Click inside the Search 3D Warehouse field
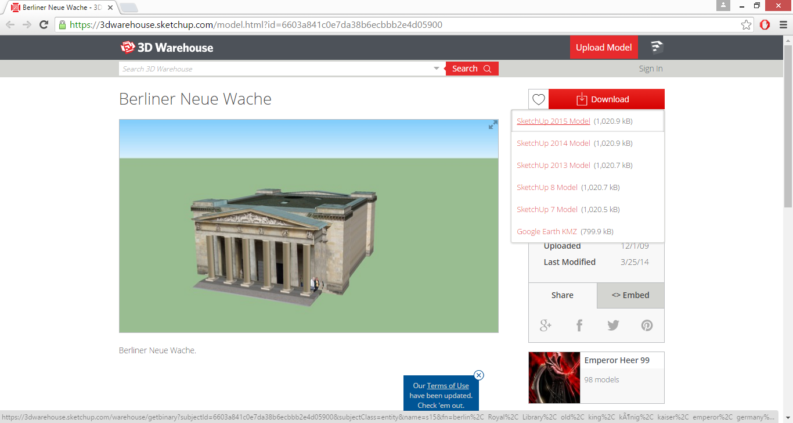Screen dimensions: 793x423 coord(275,69)
